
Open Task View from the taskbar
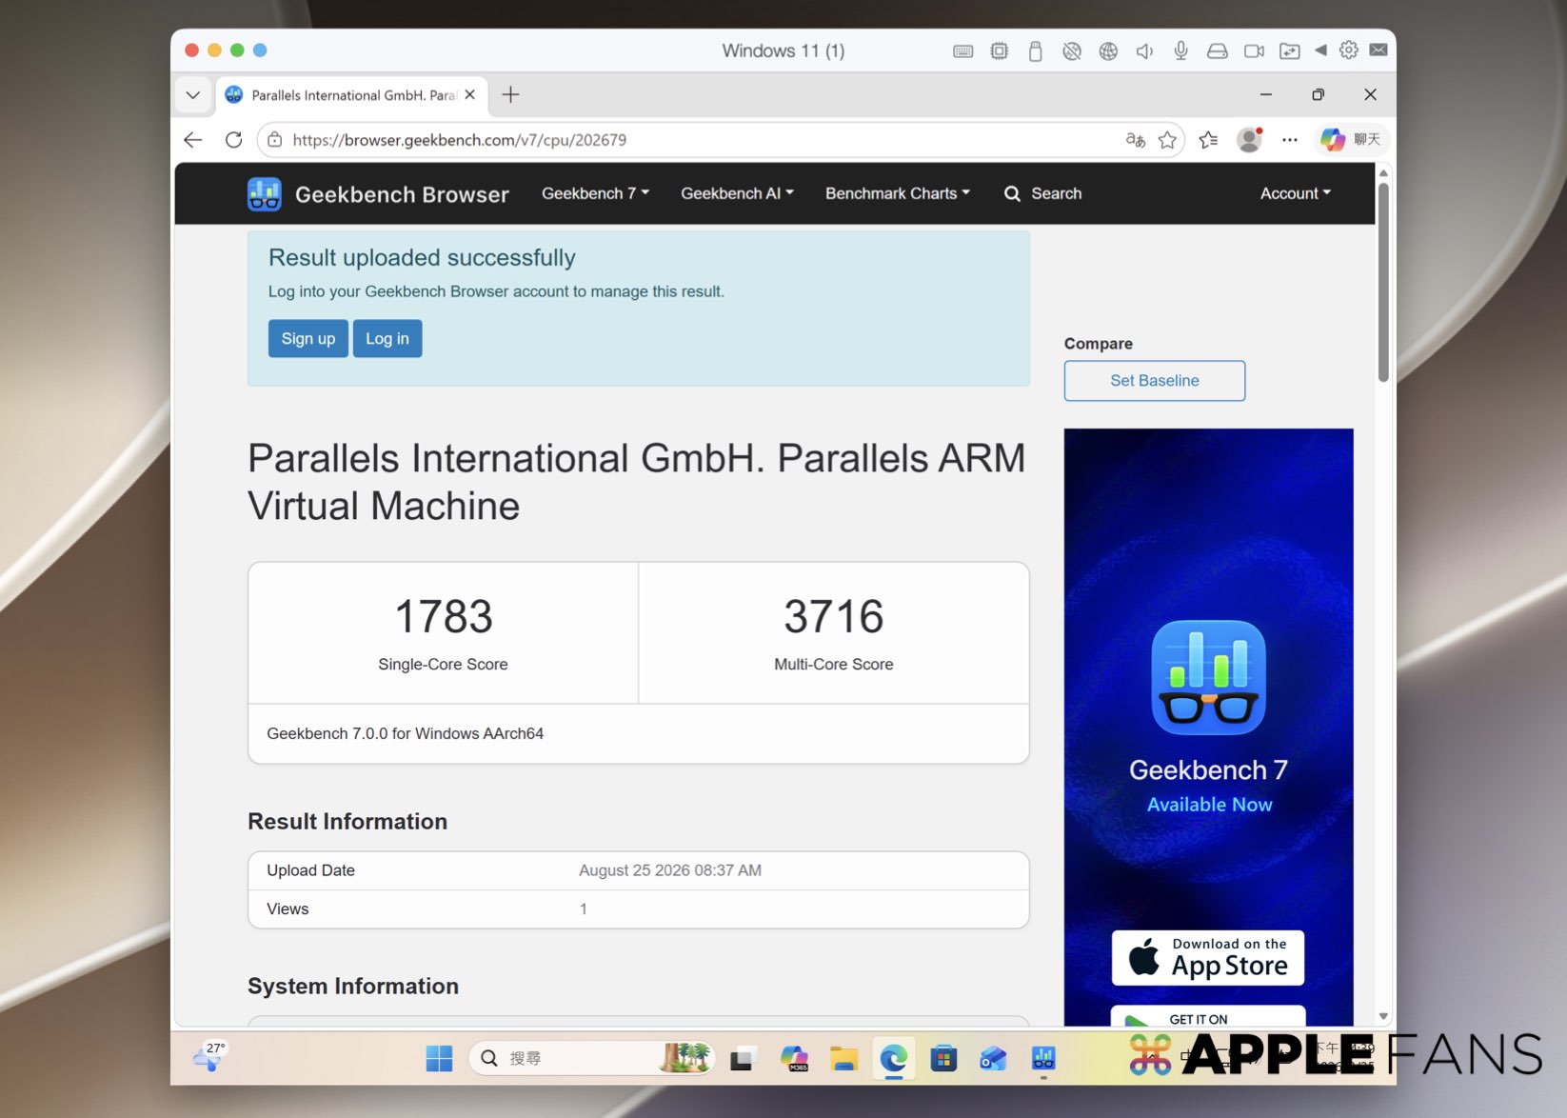click(744, 1058)
